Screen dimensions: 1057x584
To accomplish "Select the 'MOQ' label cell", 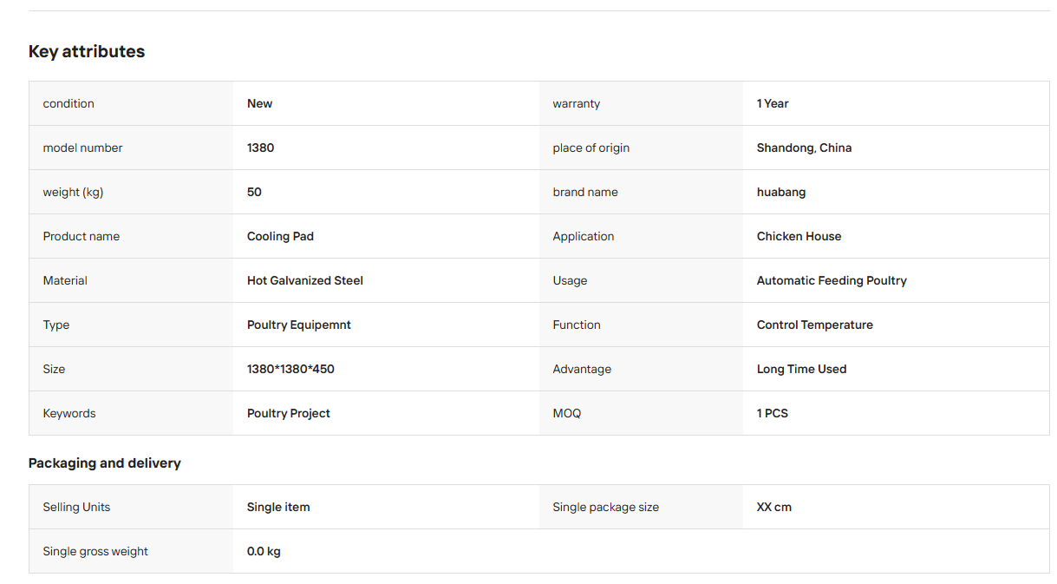I will (x=642, y=413).
